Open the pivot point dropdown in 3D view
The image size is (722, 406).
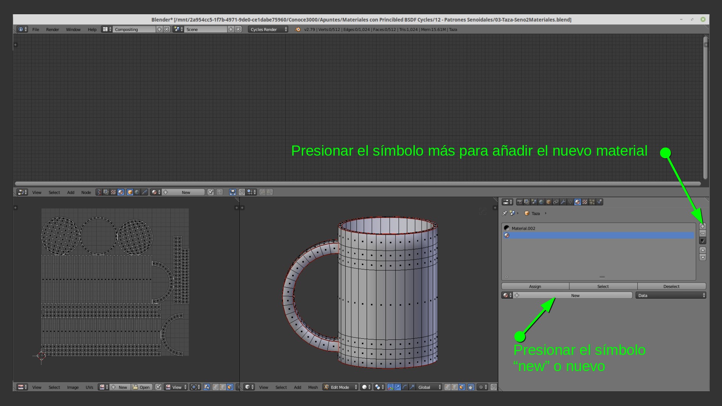coord(379,387)
